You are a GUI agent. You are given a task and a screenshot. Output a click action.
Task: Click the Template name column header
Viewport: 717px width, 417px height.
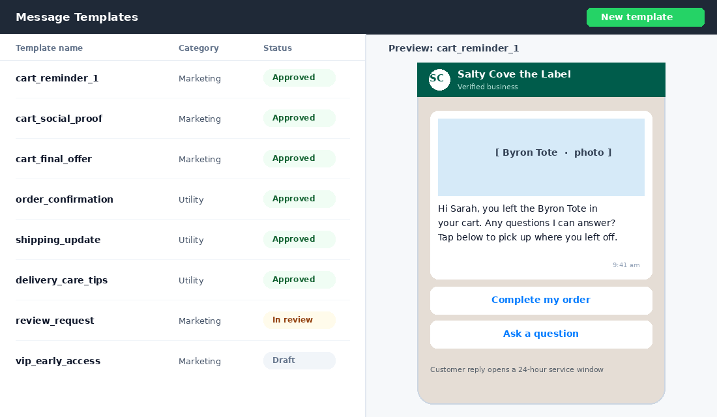coord(49,48)
